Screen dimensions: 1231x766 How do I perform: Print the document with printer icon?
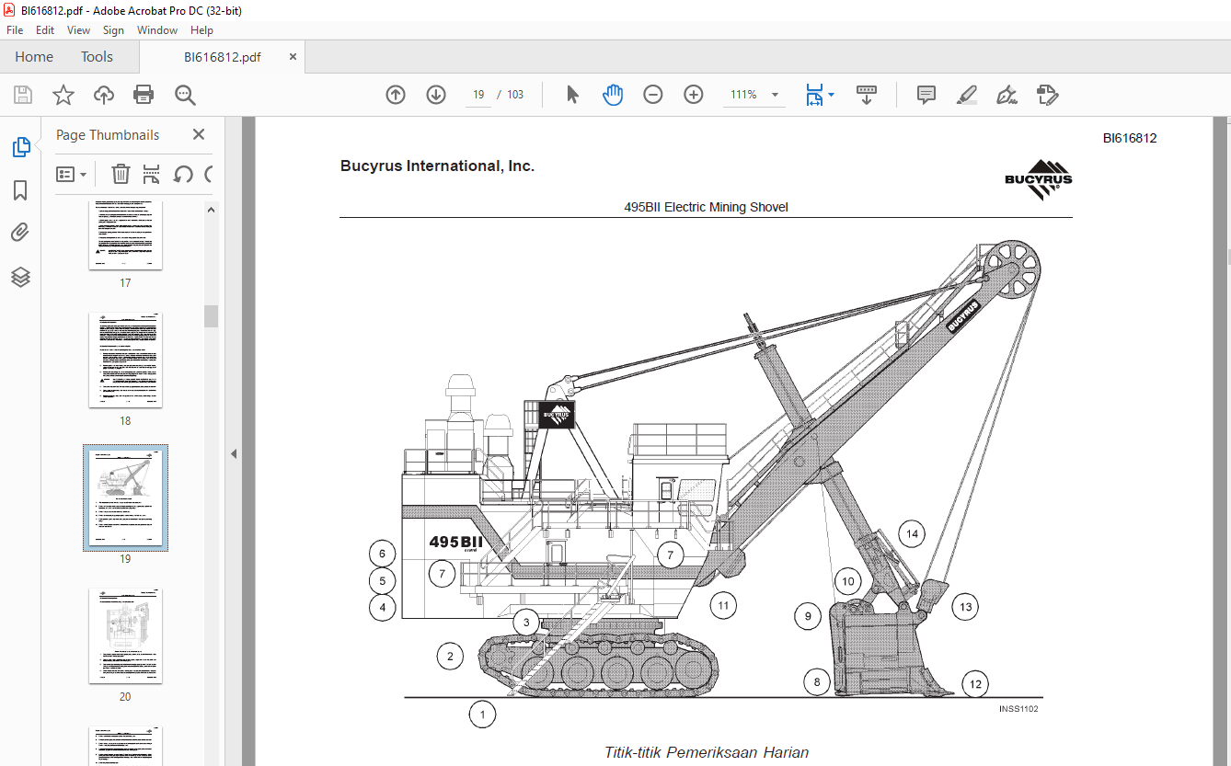coord(144,95)
